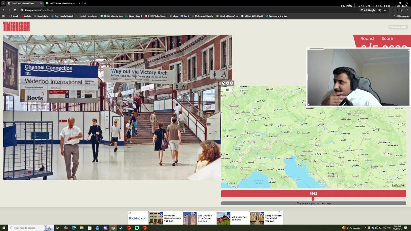
Task: Open Google Chrome from the taskbar
Action: [x=113, y=228]
